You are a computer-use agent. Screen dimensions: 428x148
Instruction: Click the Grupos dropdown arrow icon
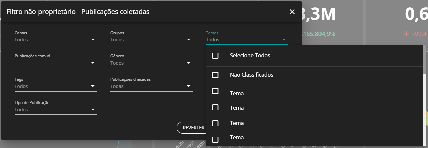(x=189, y=40)
